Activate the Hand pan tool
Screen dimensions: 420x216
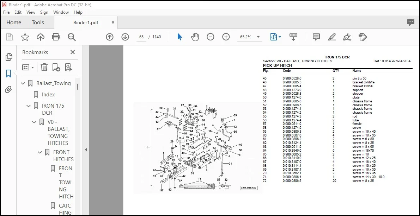pos(195,37)
